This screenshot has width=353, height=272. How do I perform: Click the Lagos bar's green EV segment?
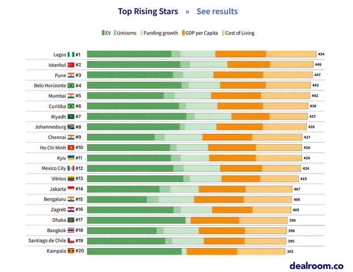(x=129, y=54)
